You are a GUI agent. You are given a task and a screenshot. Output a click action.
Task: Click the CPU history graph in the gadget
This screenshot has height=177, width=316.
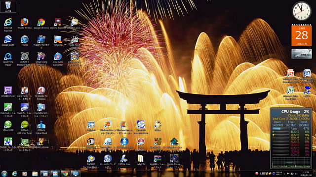(x=291, y=162)
